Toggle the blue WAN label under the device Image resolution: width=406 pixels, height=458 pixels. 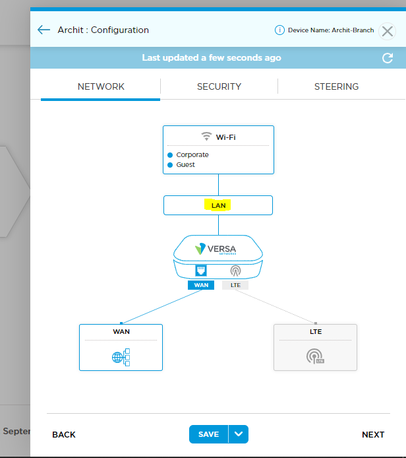[x=201, y=285]
